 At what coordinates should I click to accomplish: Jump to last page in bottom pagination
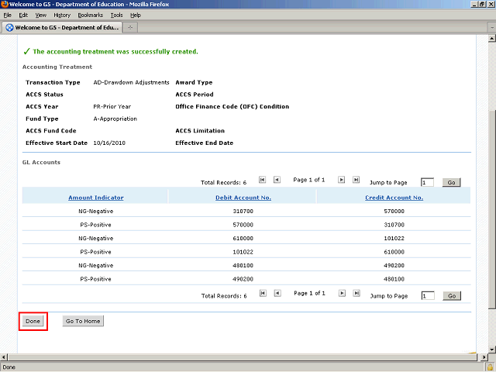[356, 294]
